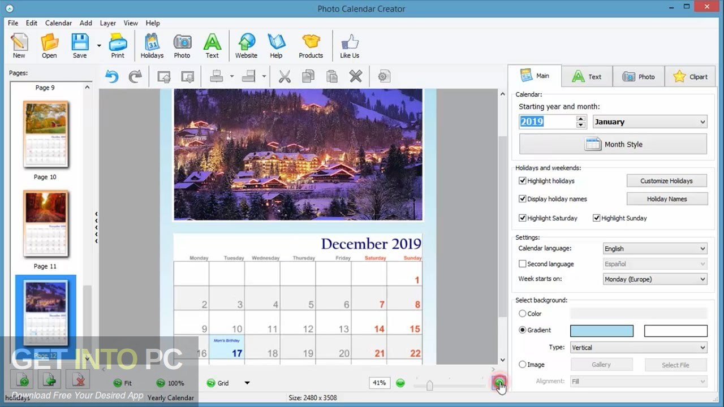Viewport: 724px width, 407px height.
Task: Zoom in with the green plus icon
Action: [499, 383]
